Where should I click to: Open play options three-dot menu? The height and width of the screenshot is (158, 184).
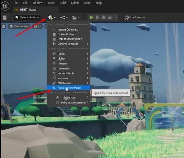[116, 17]
